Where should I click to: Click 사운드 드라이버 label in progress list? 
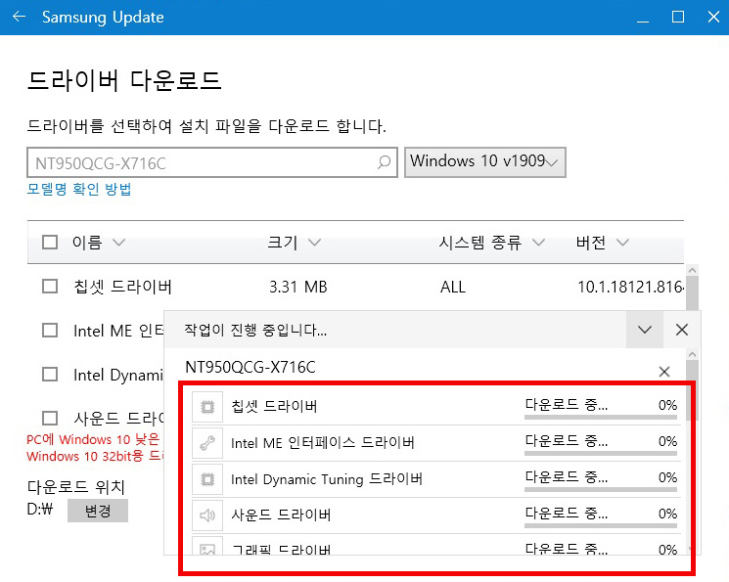[x=281, y=515]
